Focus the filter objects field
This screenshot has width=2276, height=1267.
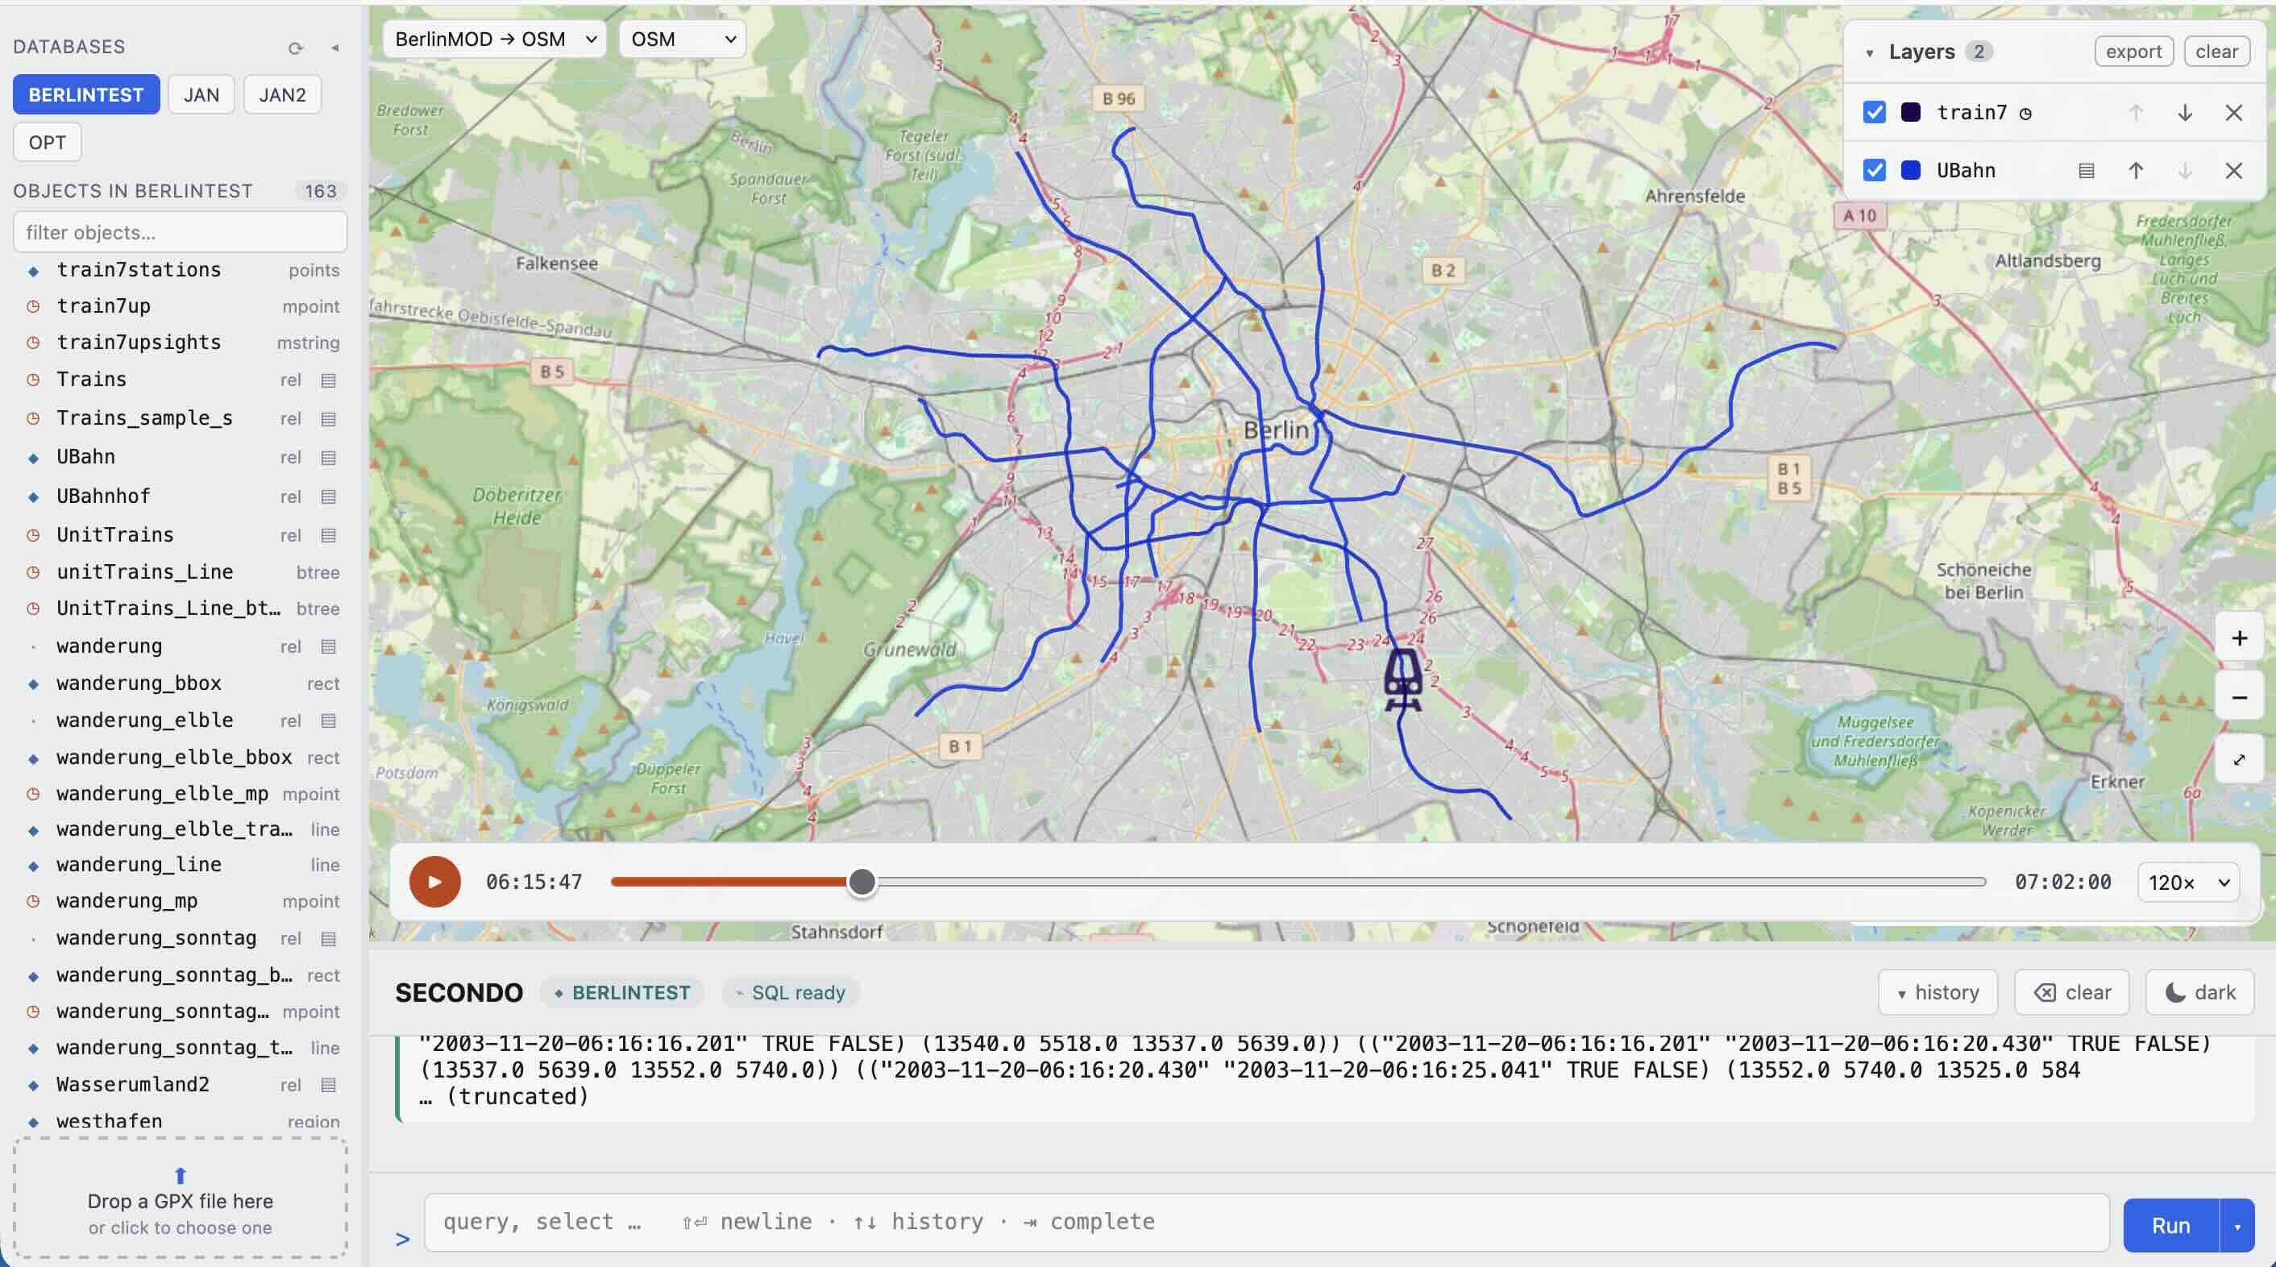pos(181,232)
